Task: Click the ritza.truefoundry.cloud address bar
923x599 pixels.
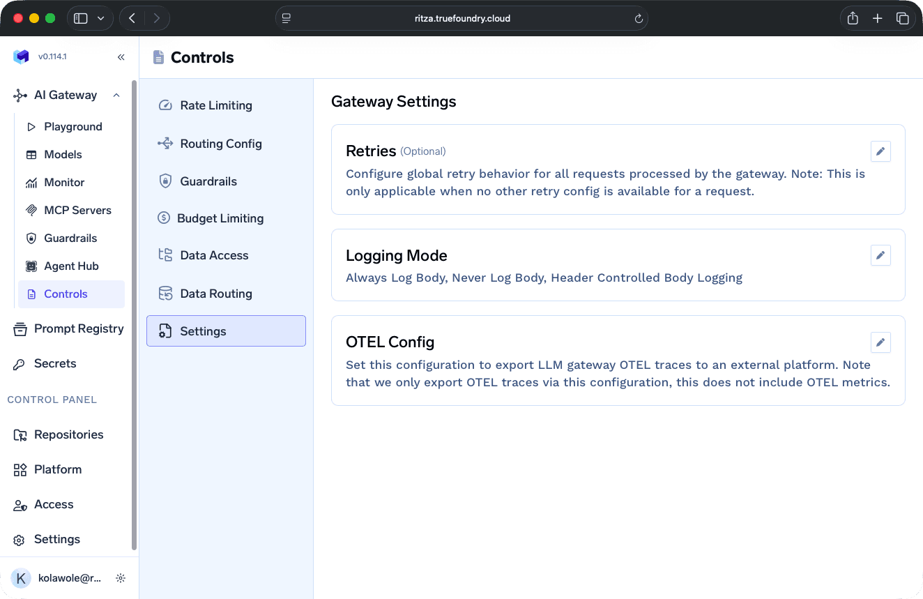Action: (x=462, y=18)
